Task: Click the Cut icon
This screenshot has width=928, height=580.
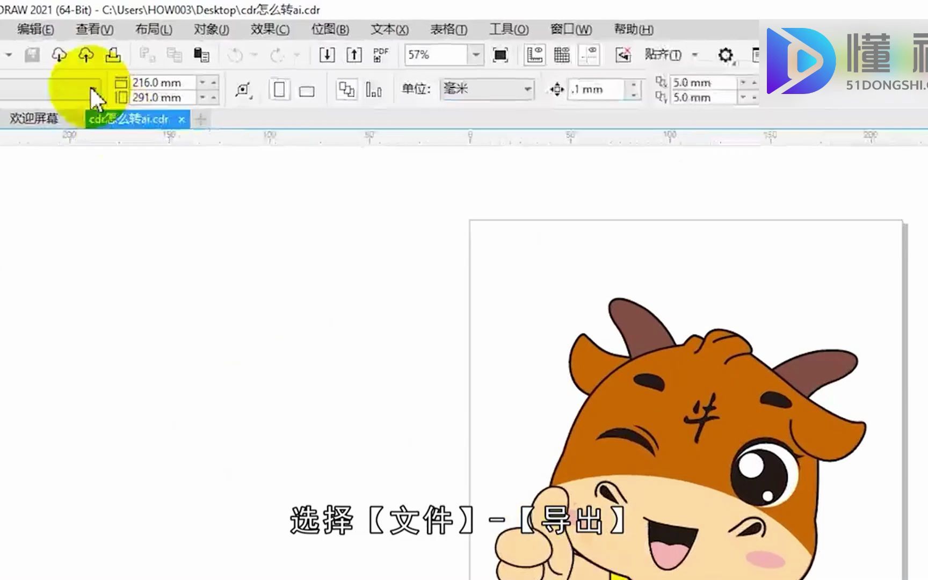Action: click(x=147, y=55)
